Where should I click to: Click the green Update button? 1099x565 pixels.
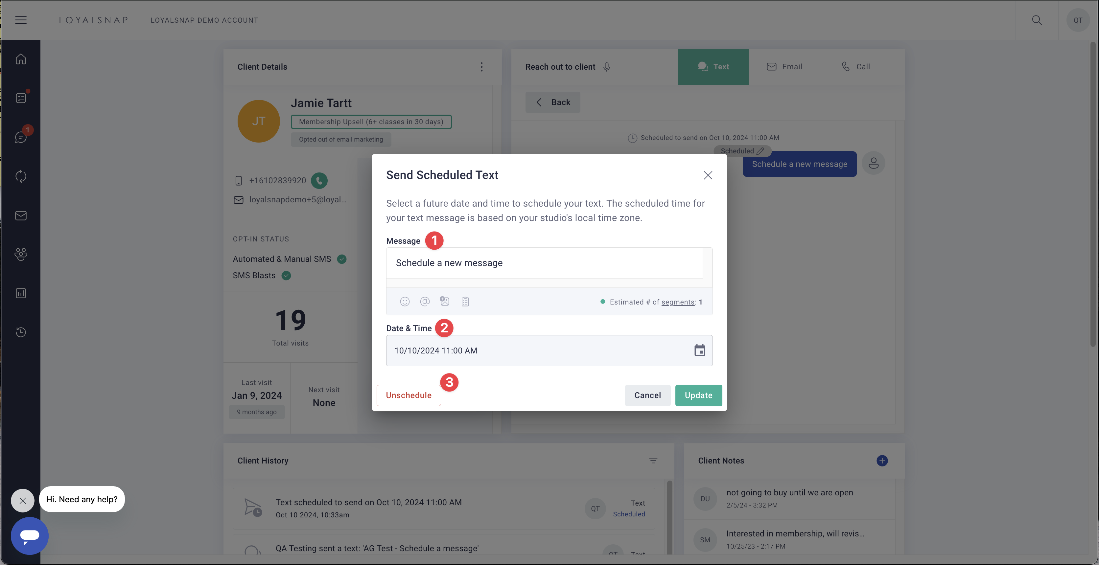click(x=698, y=395)
